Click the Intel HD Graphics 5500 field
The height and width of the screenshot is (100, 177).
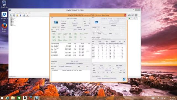point(113,21)
